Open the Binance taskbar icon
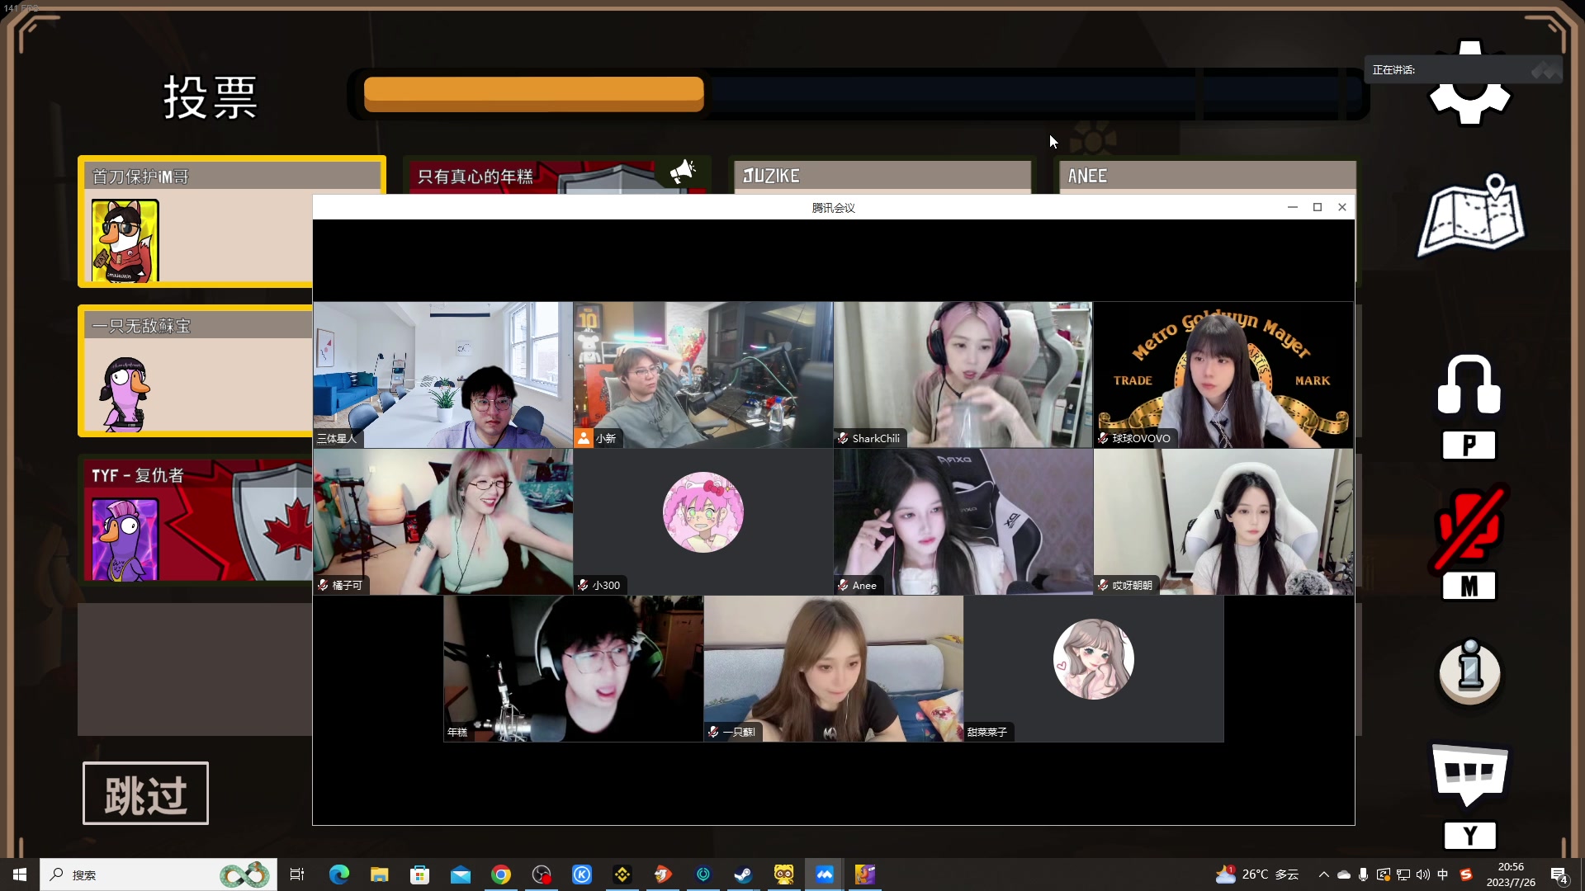Screen dimensions: 1585x891 [622, 874]
